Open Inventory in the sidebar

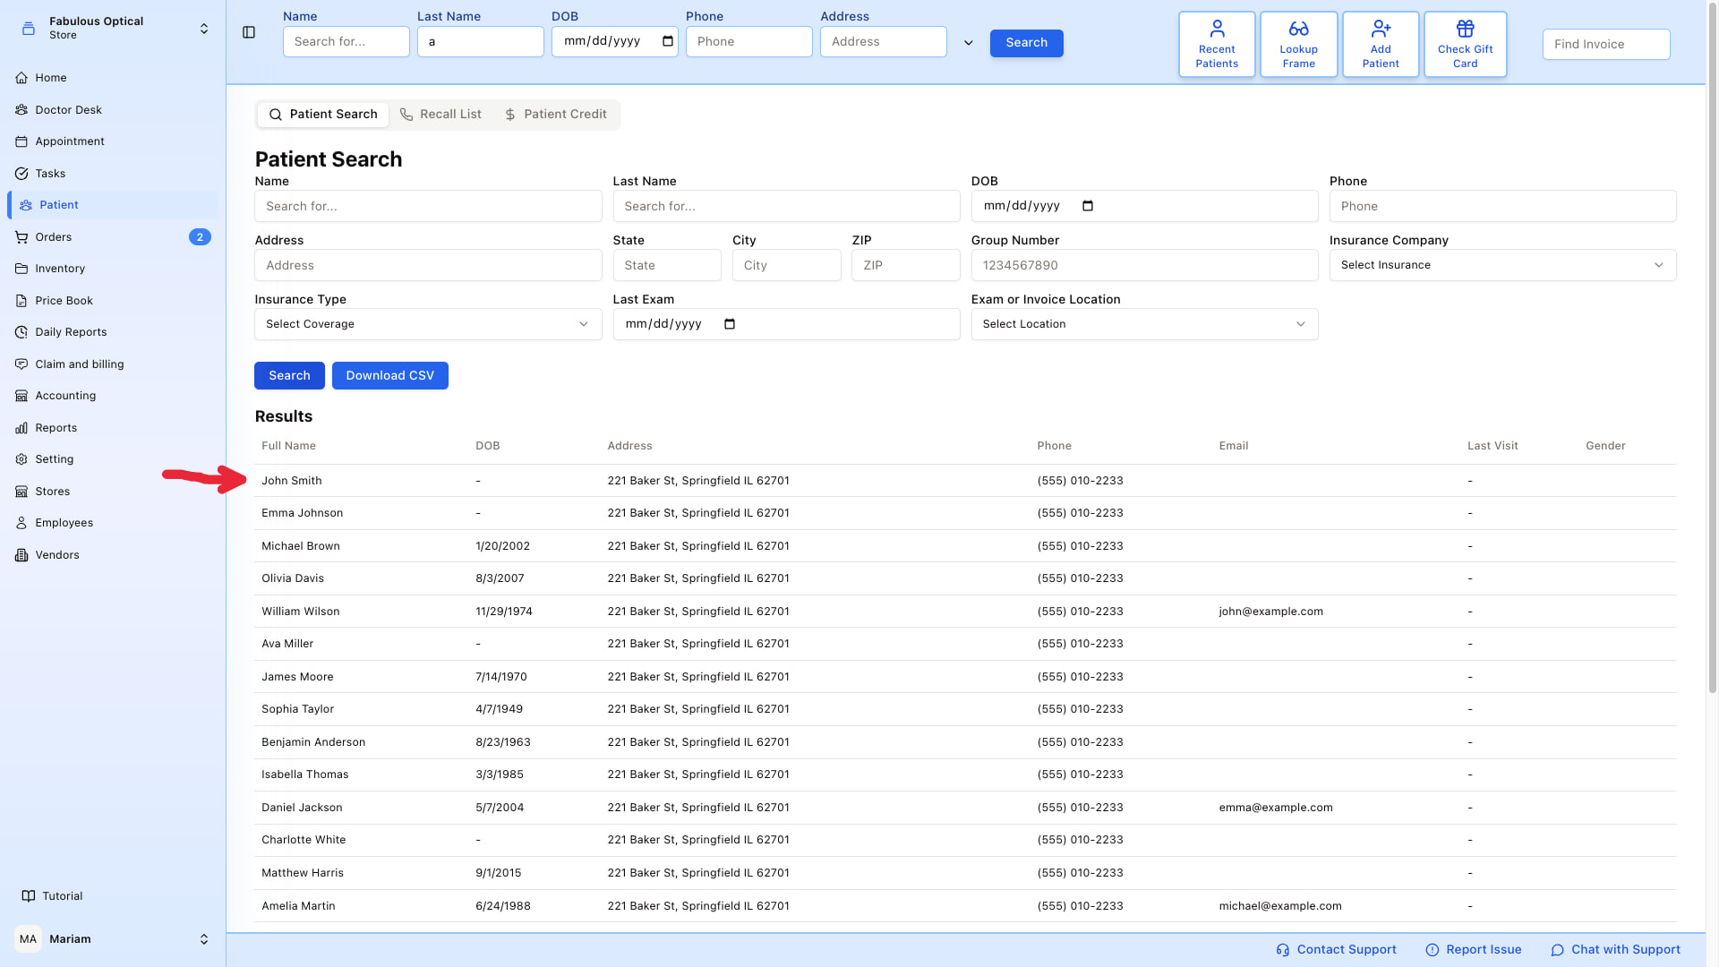(x=113, y=269)
